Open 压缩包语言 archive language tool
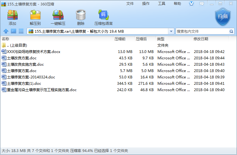This screenshot has width=237, height=155. [x=103, y=17]
